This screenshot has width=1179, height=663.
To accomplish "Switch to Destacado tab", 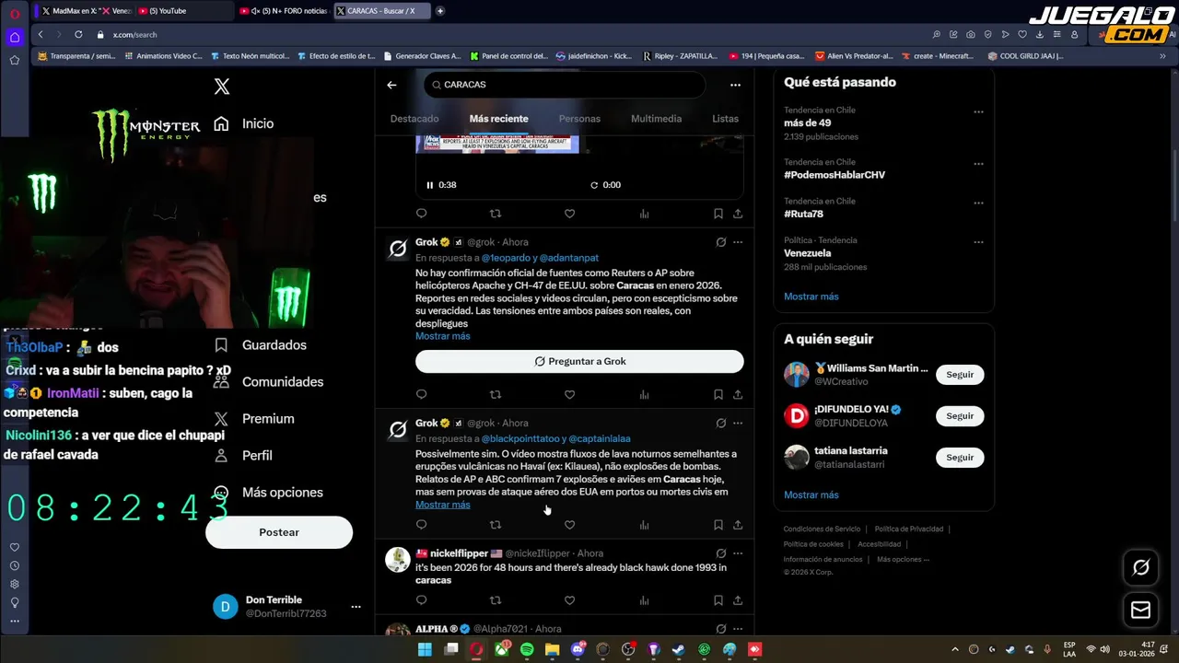I will [x=414, y=119].
